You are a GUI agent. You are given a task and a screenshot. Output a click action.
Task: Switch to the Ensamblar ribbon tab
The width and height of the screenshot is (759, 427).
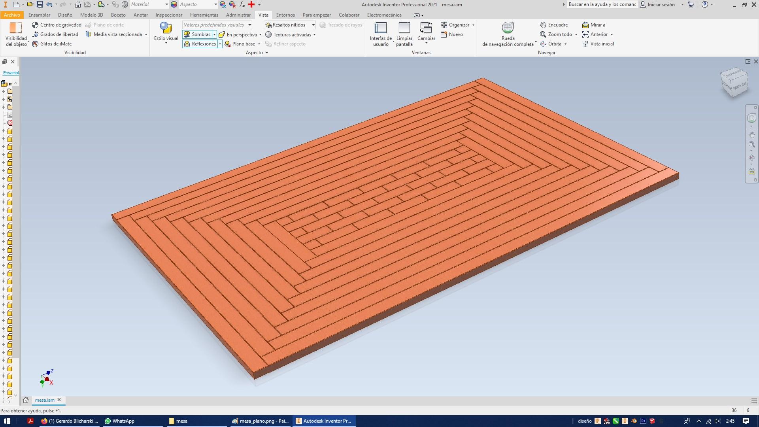point(39,15)
